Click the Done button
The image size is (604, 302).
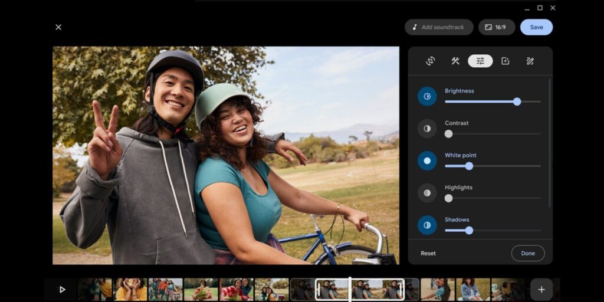(528, 254)
